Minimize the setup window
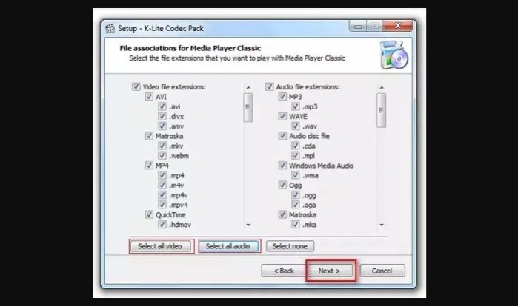This screenshot has height=306, width=518. [358, 26]
